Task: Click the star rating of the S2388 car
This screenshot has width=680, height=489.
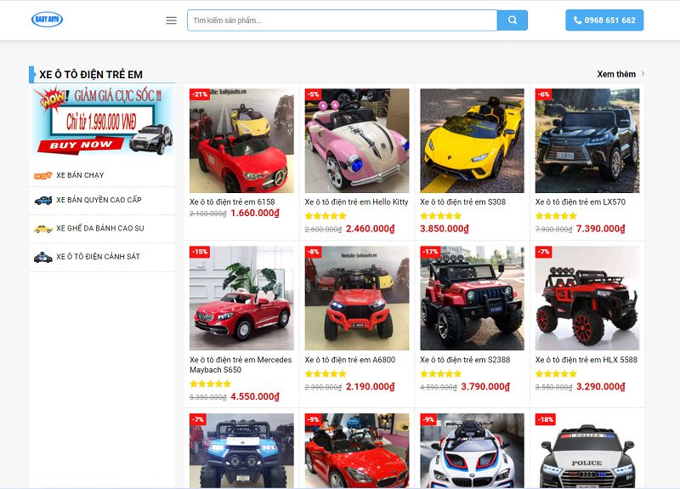Action: point(440,373)
